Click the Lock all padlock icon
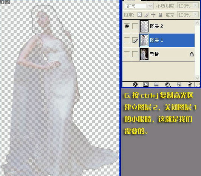 [160, 15]
